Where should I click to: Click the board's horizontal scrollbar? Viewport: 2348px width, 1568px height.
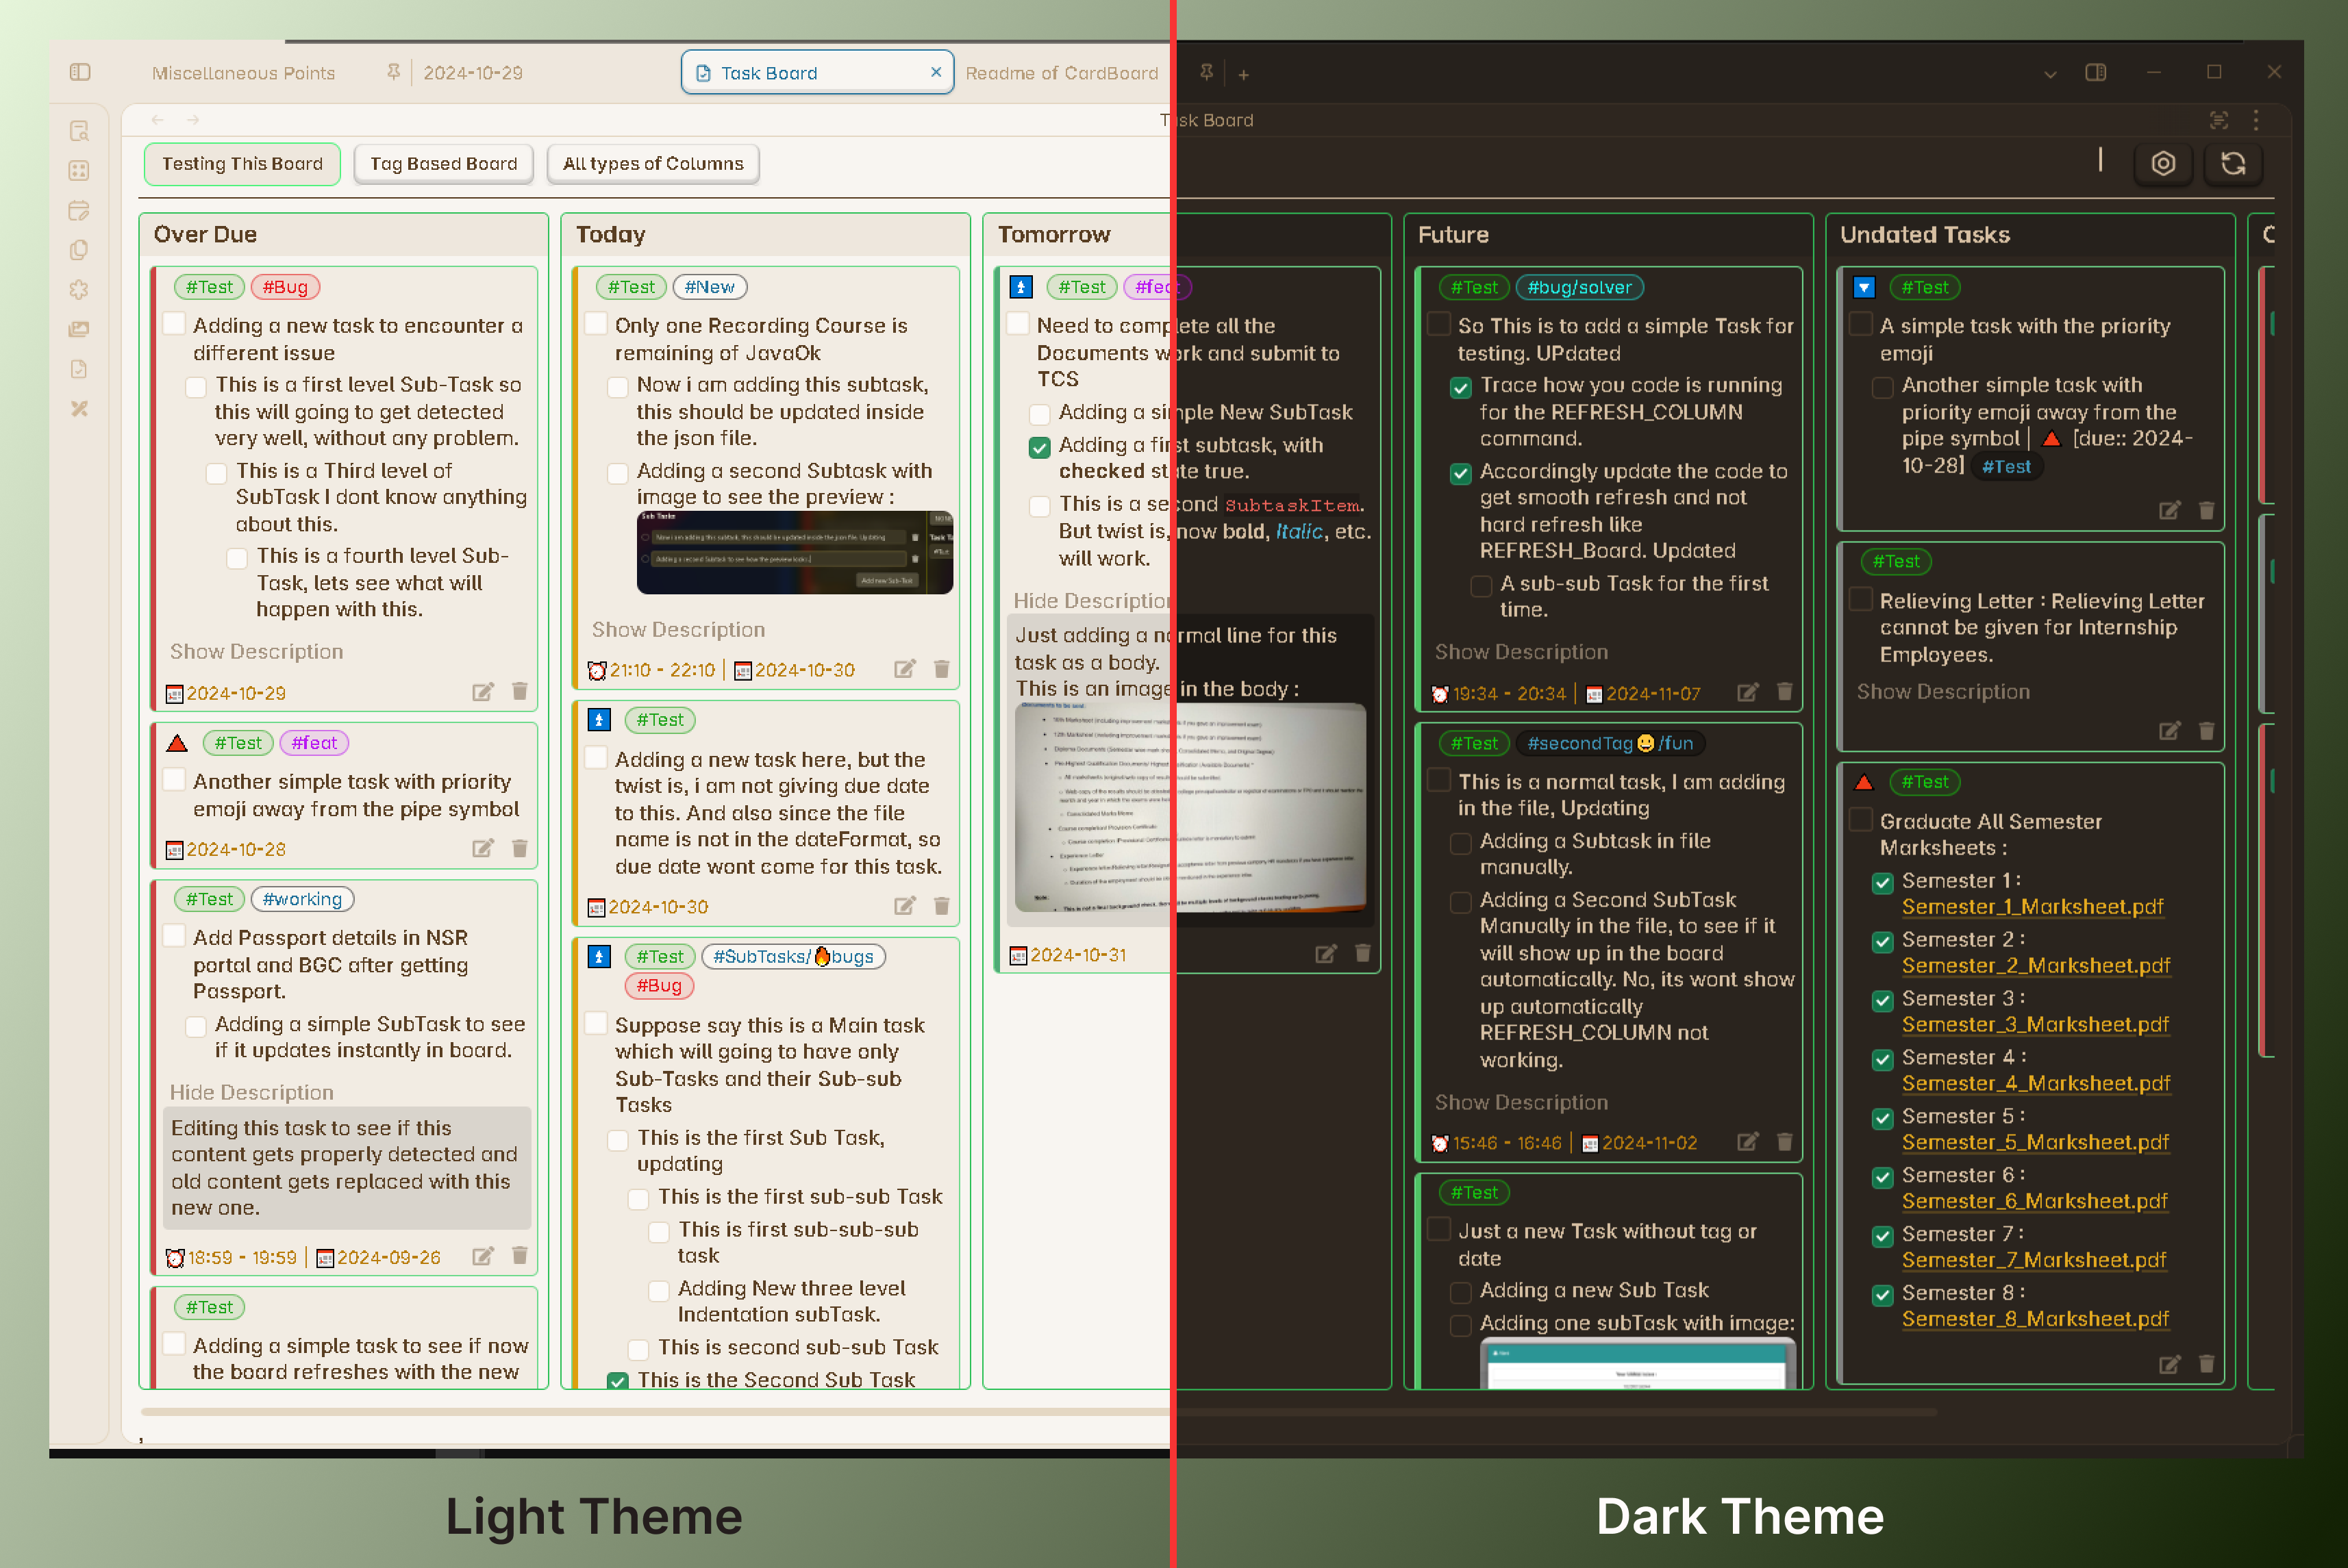(x=1038, y=1412)
